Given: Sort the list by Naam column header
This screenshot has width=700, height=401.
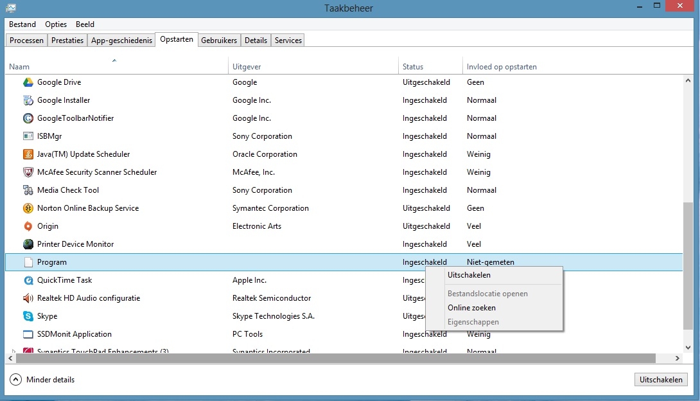Looking at the screenshot, I should pos(19,67).
